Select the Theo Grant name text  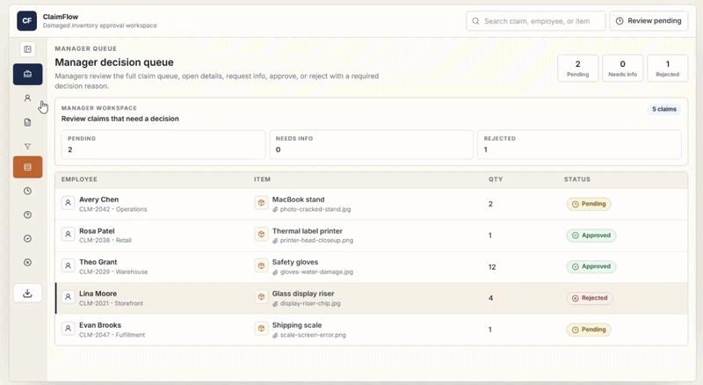click(x=98, y=262)
